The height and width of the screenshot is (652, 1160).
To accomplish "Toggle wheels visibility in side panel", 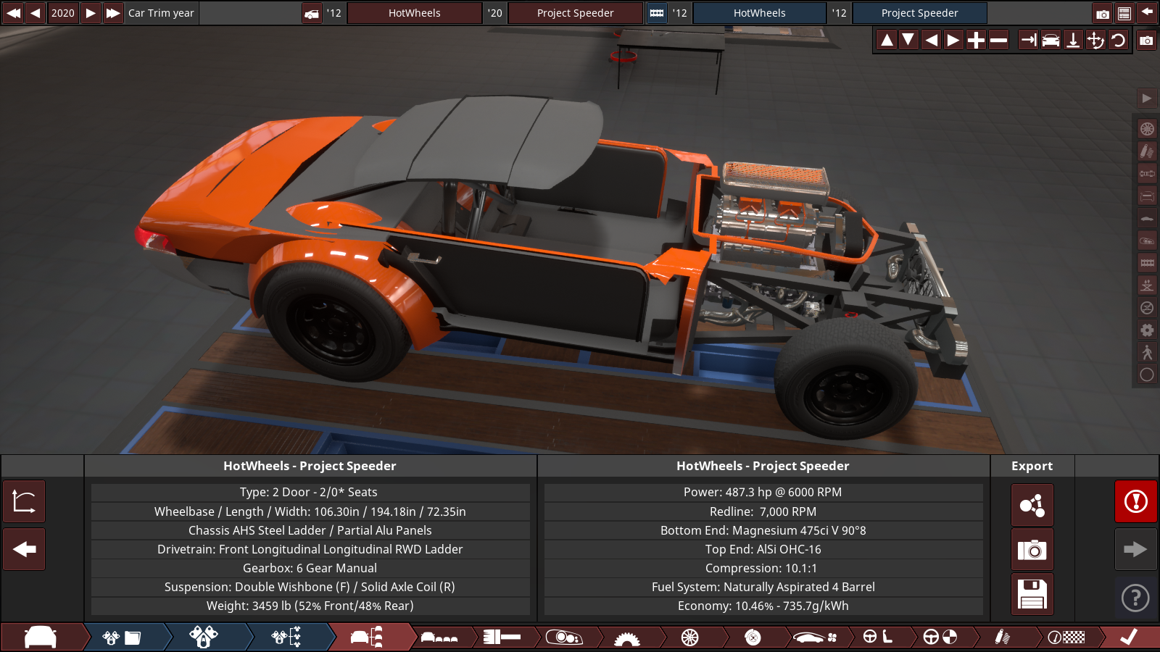I will (x=1147, y=129).
